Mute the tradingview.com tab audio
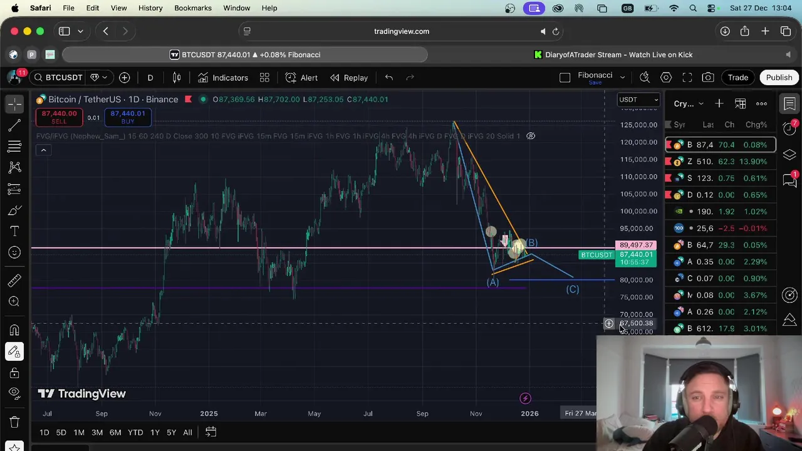This screenshot has width=802, height=451. 543,31
